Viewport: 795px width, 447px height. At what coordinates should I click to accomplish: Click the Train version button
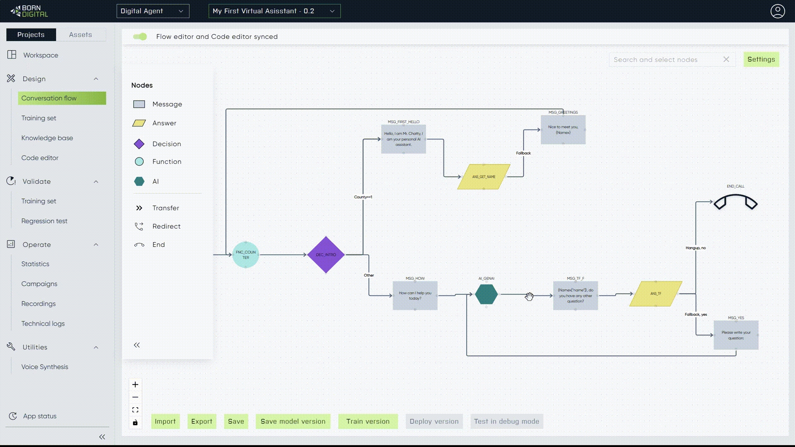point(368,421)
